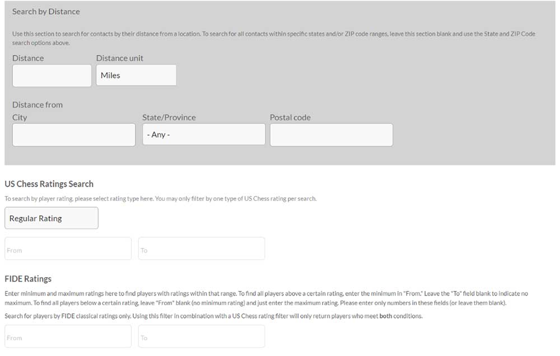Click the Postal code label text

(290, 117)
